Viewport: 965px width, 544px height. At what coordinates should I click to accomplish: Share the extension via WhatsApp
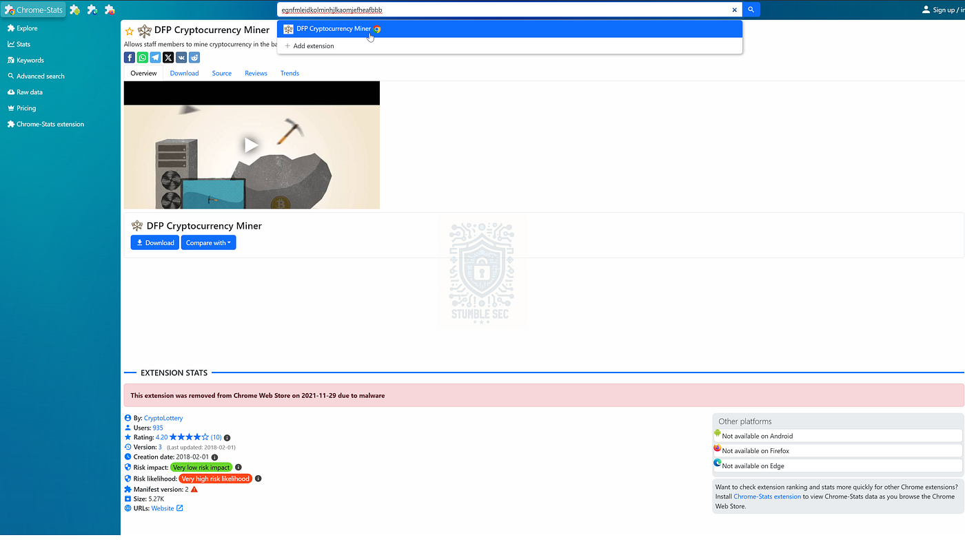pyautogui.click(x=142, y=58)
